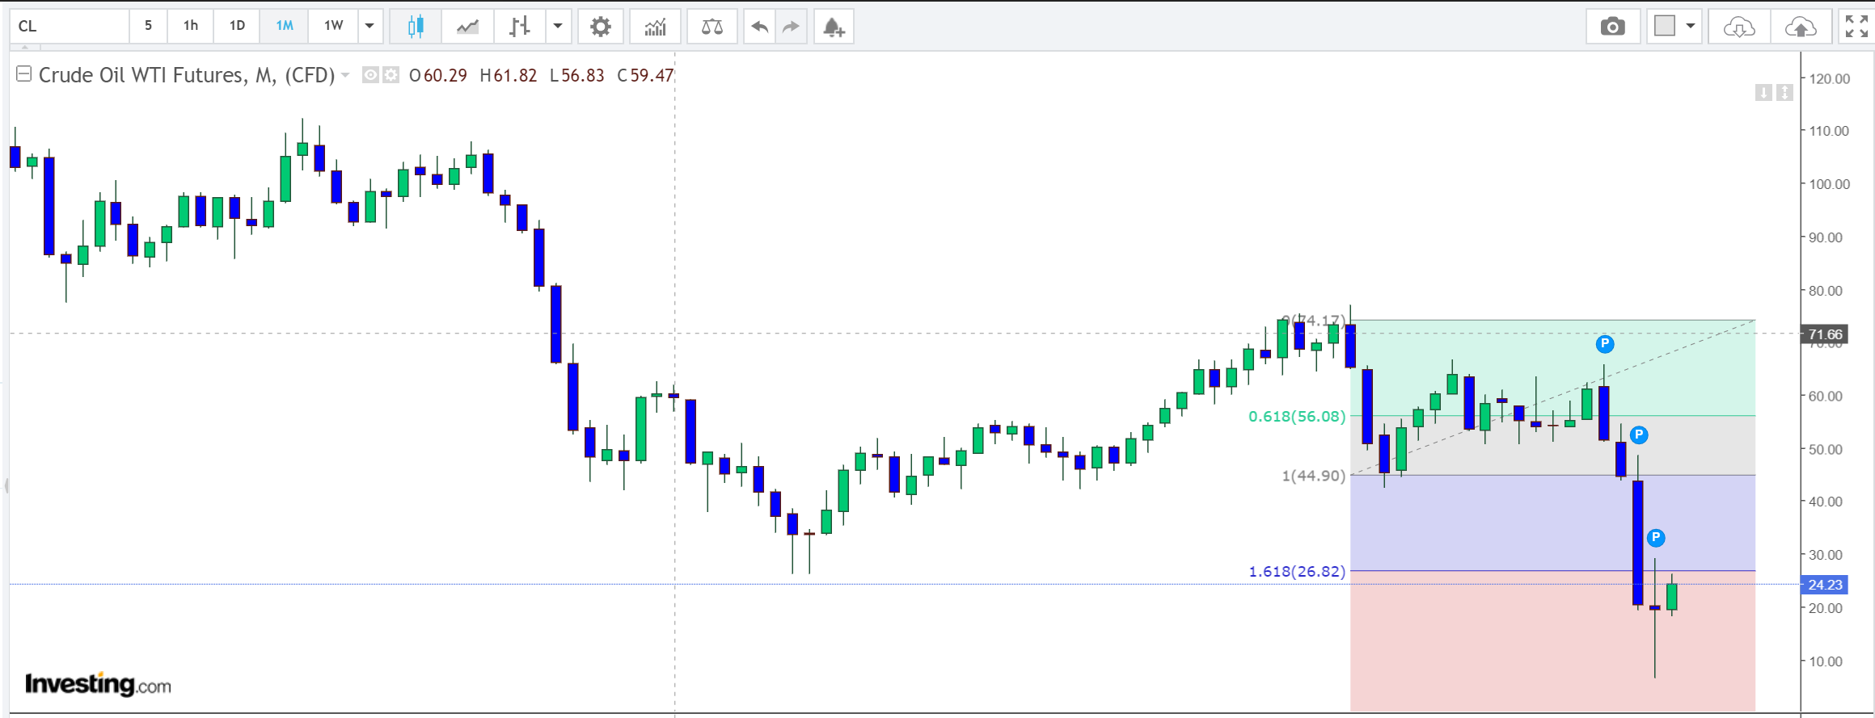Click the 100.00 price axis label
Screen dimensions: 1875x718
point(1830,184)
